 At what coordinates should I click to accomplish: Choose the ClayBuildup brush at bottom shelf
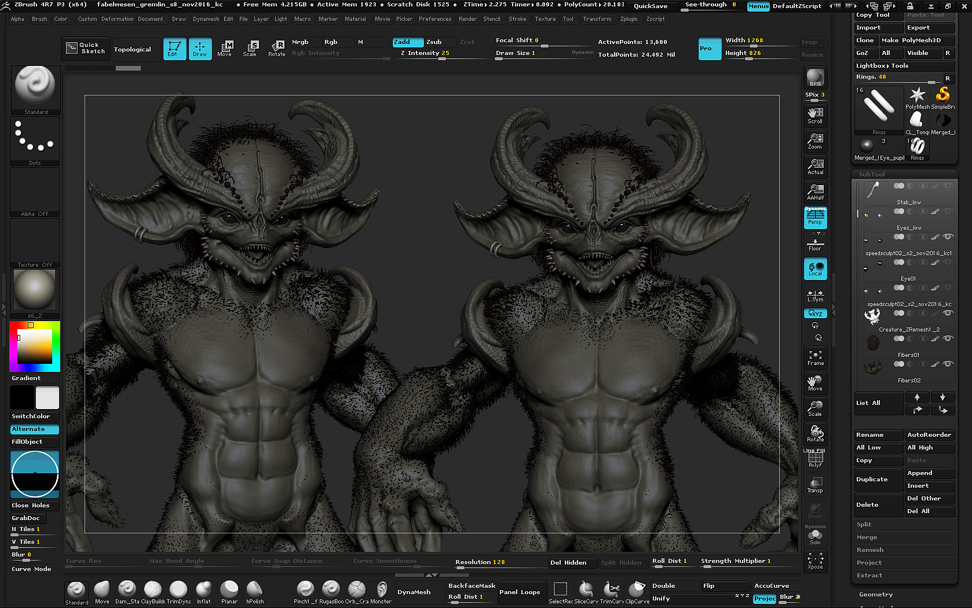pyautogui.click(x=153, y=592)
